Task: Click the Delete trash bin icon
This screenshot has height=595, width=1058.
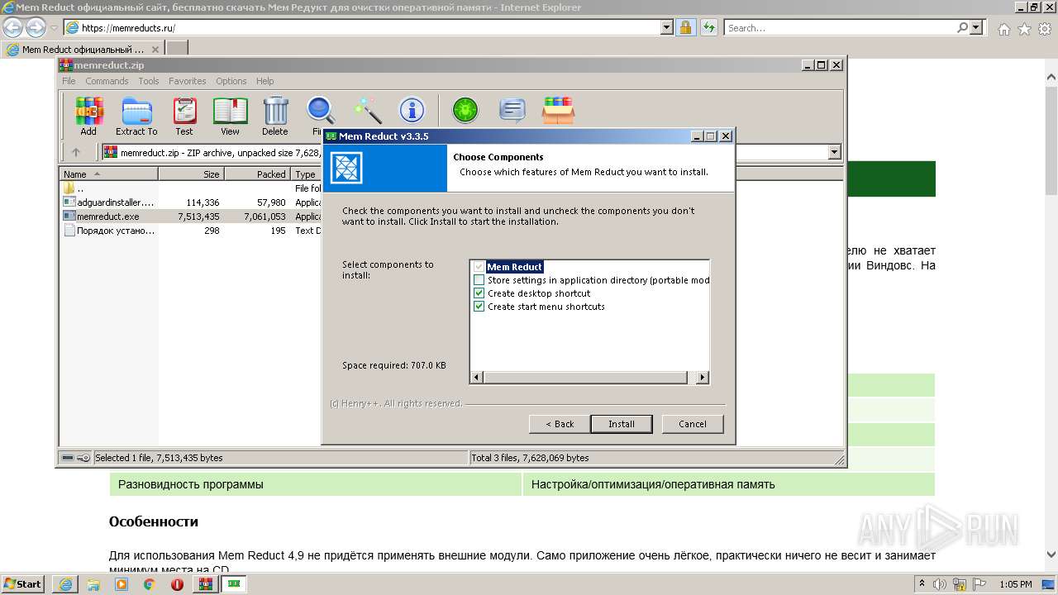Action: point(275,116)
